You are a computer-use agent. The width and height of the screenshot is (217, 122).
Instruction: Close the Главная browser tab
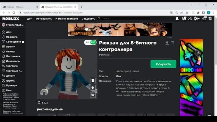pyautogui.click(x=37, y=7)
